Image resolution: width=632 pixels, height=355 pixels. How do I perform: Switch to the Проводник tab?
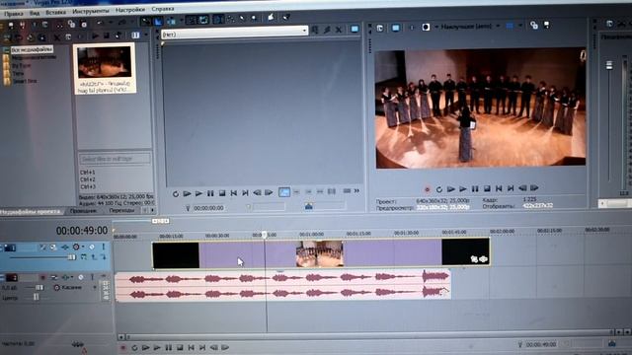[x=83, y=210]
